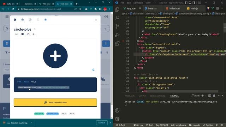This screenshot has height=127, width=226.
Task: Copy the icon code snippet via the </> icon
Action: pos(28,34)
